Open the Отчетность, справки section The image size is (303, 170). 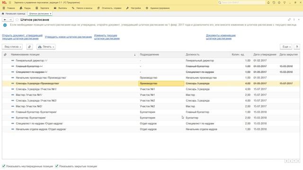point(109,8)
